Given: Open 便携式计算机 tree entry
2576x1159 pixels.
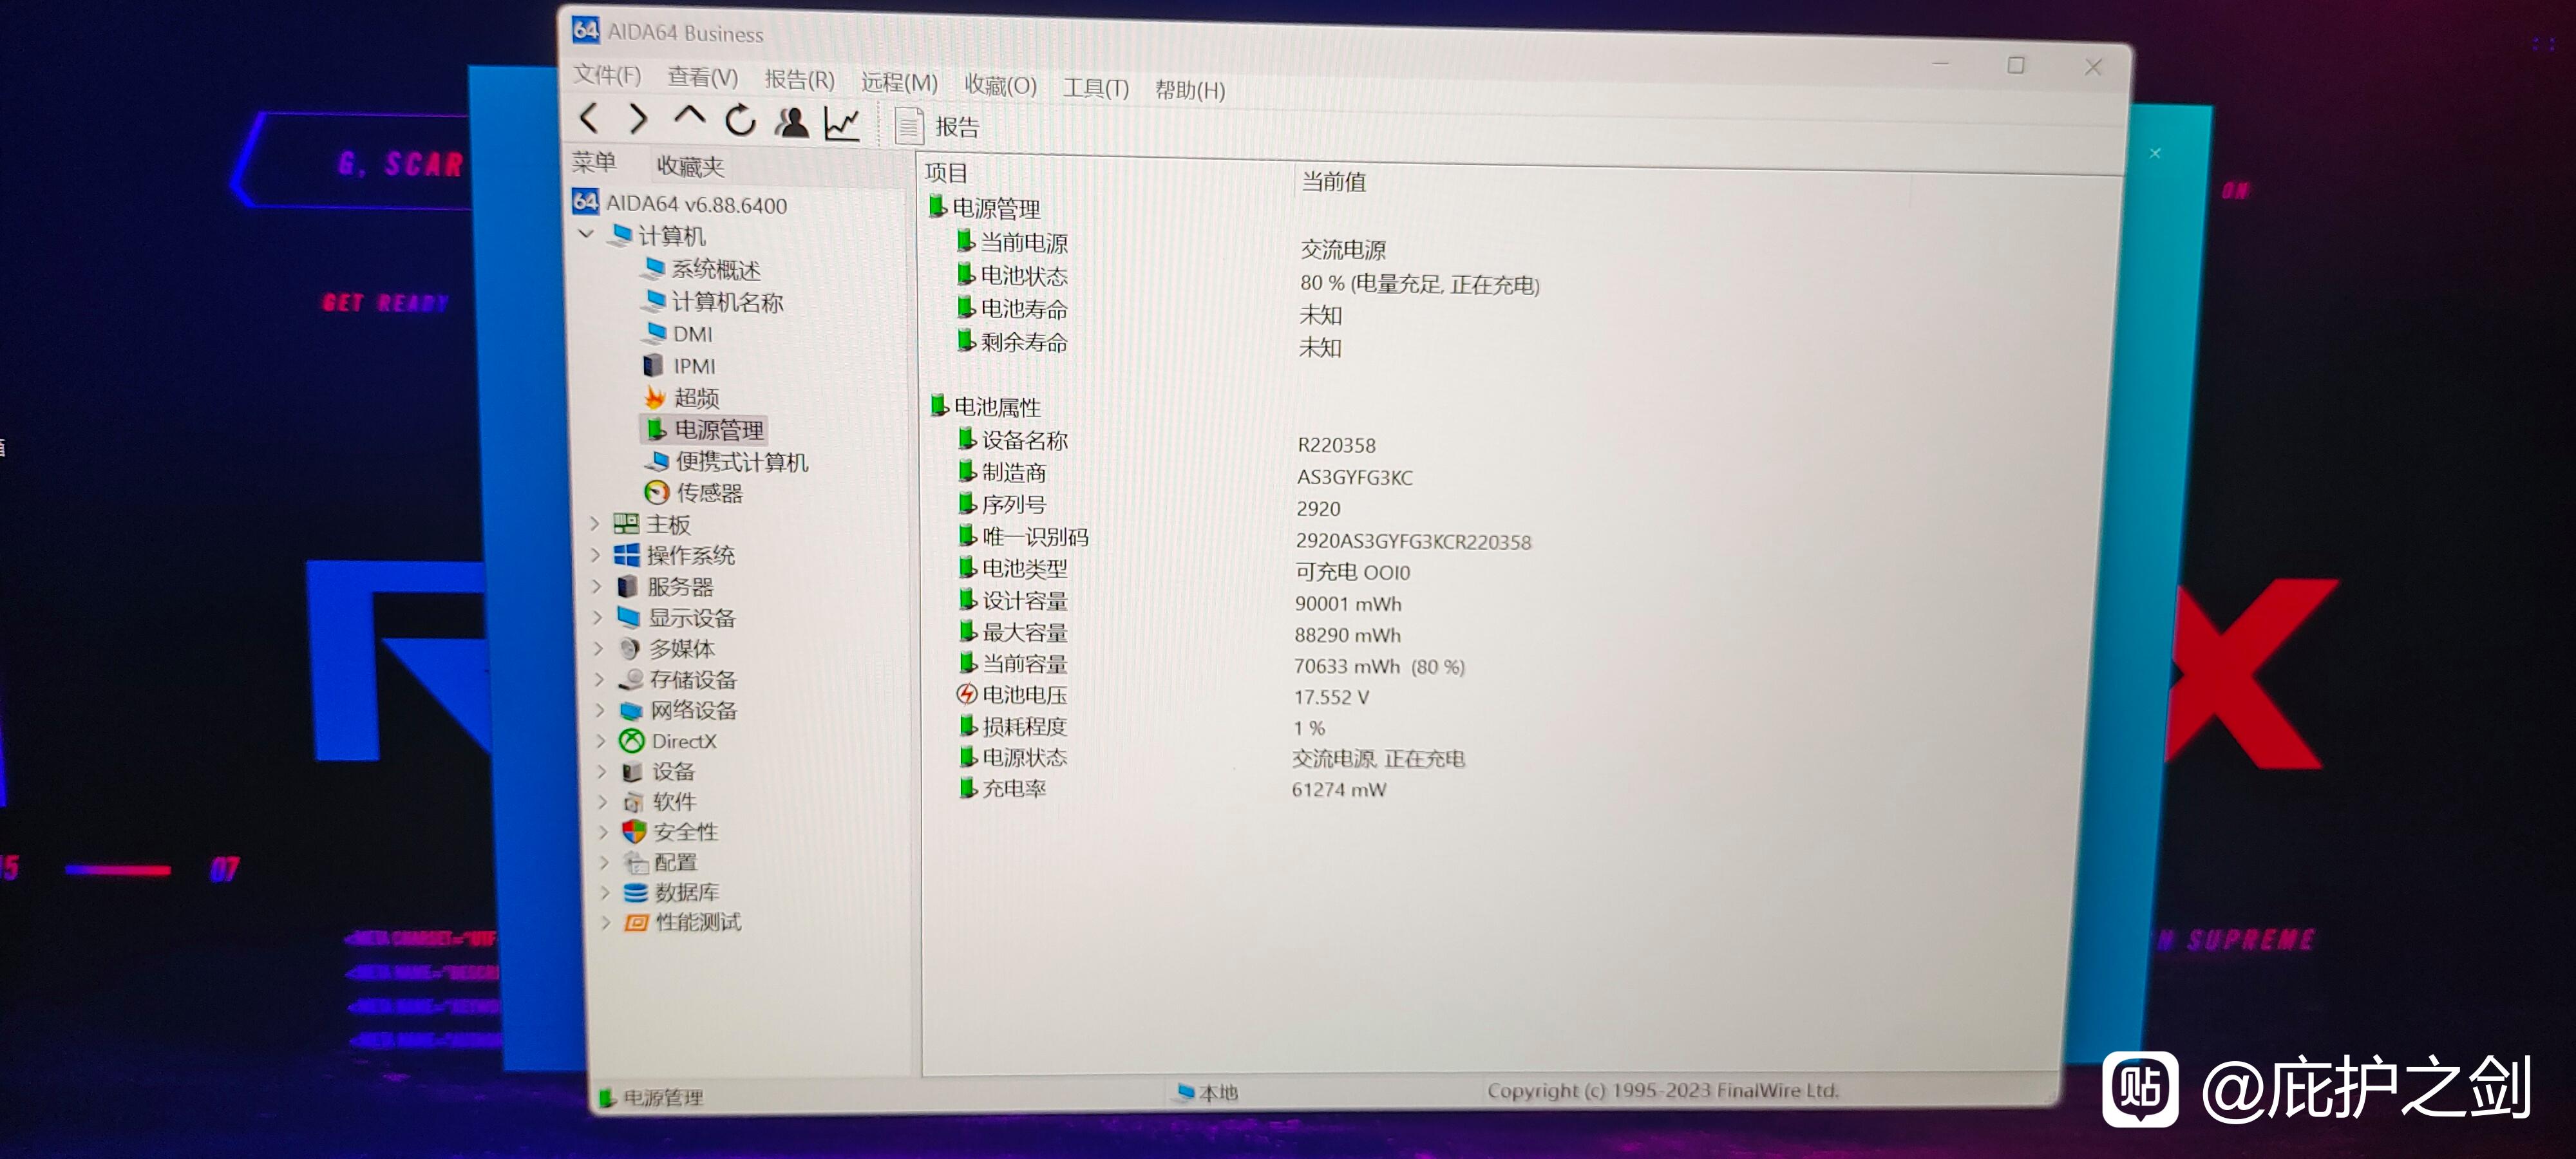Looking at the screenshot, I should 726,461.
